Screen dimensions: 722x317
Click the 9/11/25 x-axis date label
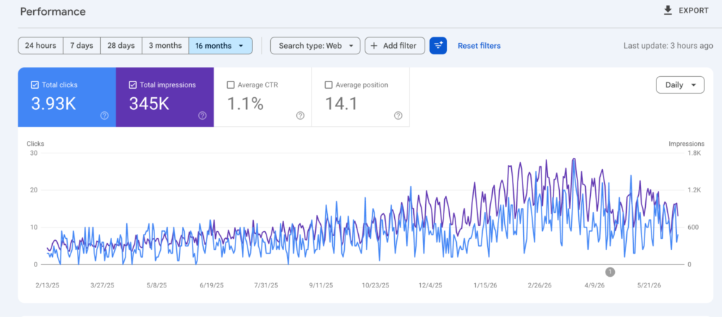pos(321,285)
